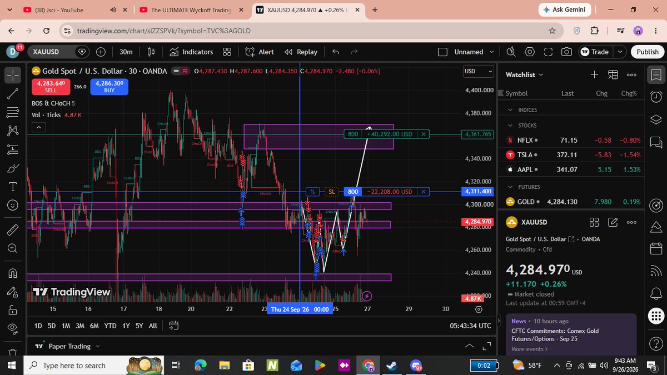Select the GOLD futures watchlist row
This screenshot has width=667, height=375.
[x=573, y=202]
